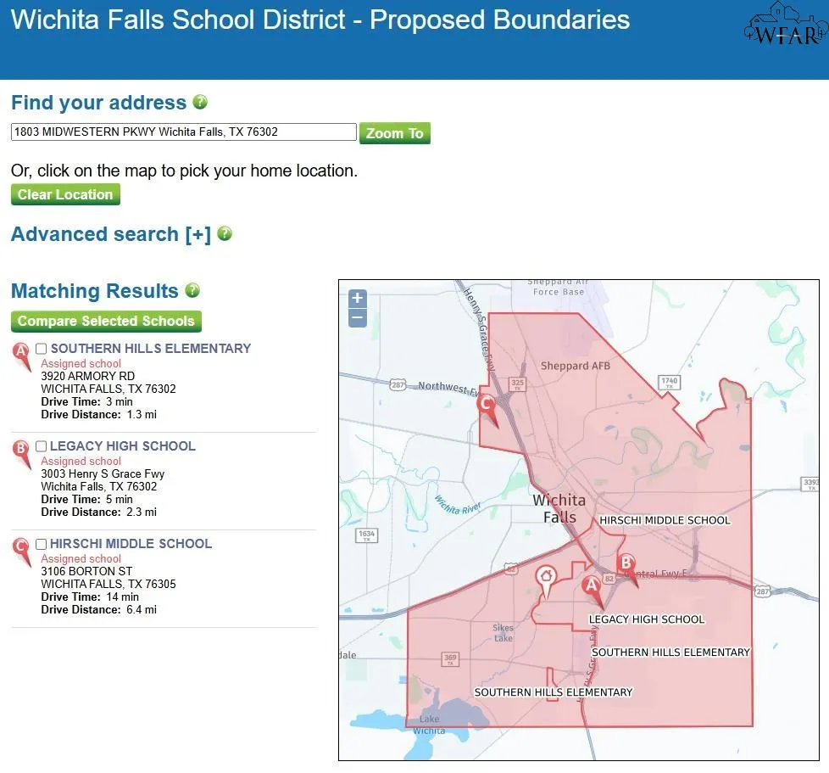The height and width of the screenshot is (773, 829).
Task: Open the help icon next to Advanced search
Action: click(x=225, y=233)
